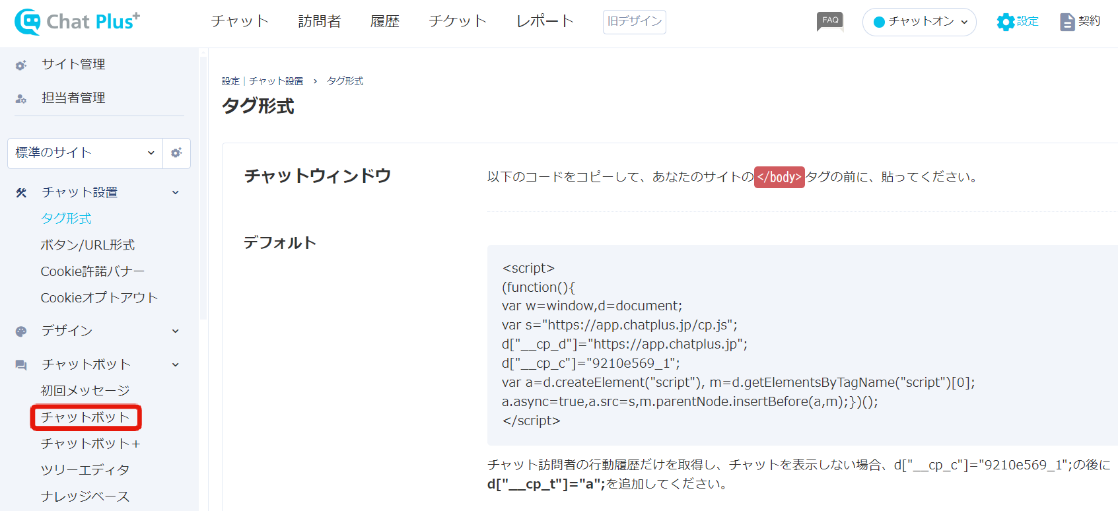Click チャット設置 breadcrumb link
1118x511 pixels.
pos(276,81)
